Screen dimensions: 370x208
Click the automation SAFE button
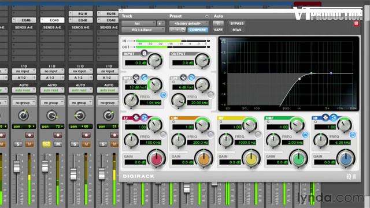pyautogui.click(x=219, y=30)
